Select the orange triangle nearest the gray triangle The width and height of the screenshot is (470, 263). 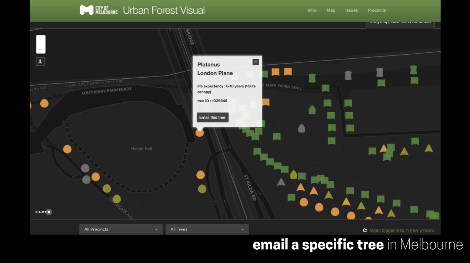pos(300,187)
